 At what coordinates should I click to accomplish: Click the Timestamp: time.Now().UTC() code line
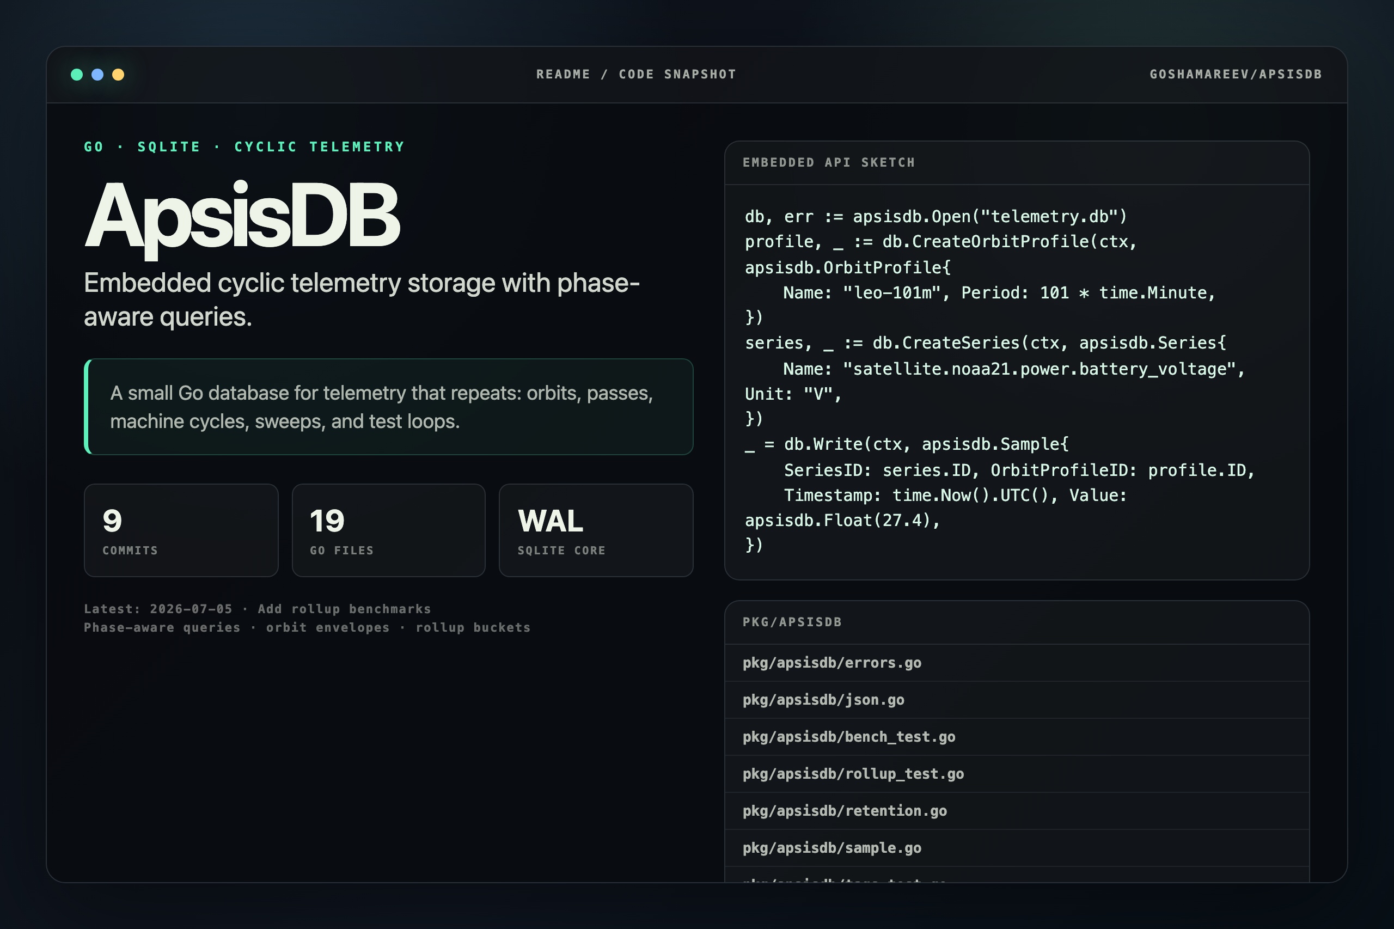955,496
